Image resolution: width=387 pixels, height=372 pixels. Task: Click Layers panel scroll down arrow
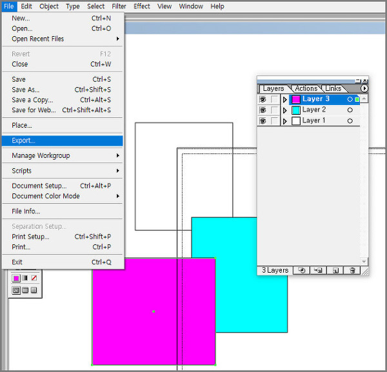364,261
